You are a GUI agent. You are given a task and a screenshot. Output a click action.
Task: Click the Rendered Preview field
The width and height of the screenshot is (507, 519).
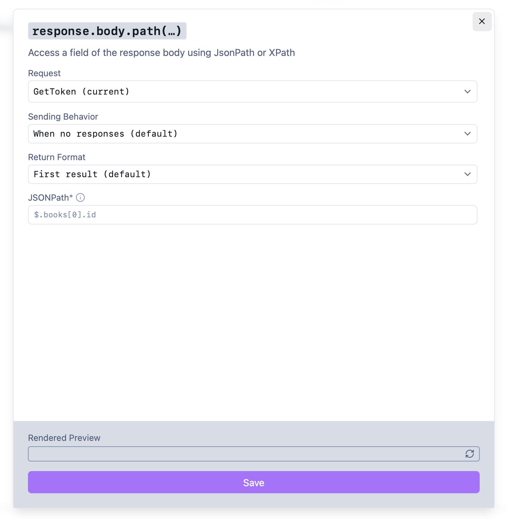pyautogui.click(x=225, y=454)
